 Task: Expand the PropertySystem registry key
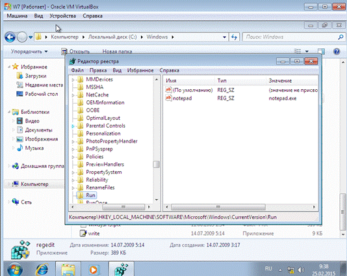pyautogui.click(x=73, y=172)
